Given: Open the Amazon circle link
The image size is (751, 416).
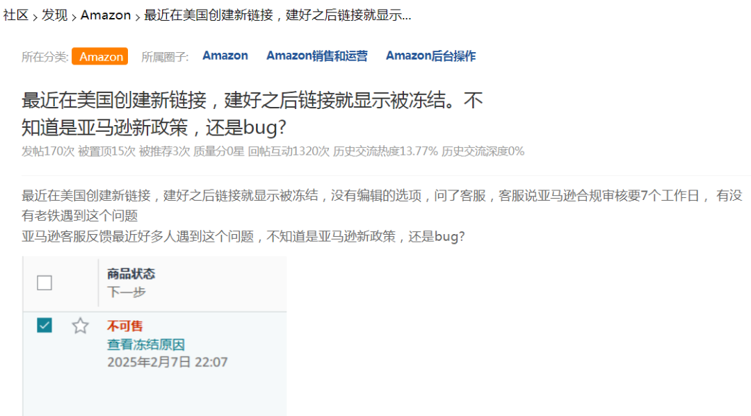Looking at the screenshot, I should tap(225, 56).
